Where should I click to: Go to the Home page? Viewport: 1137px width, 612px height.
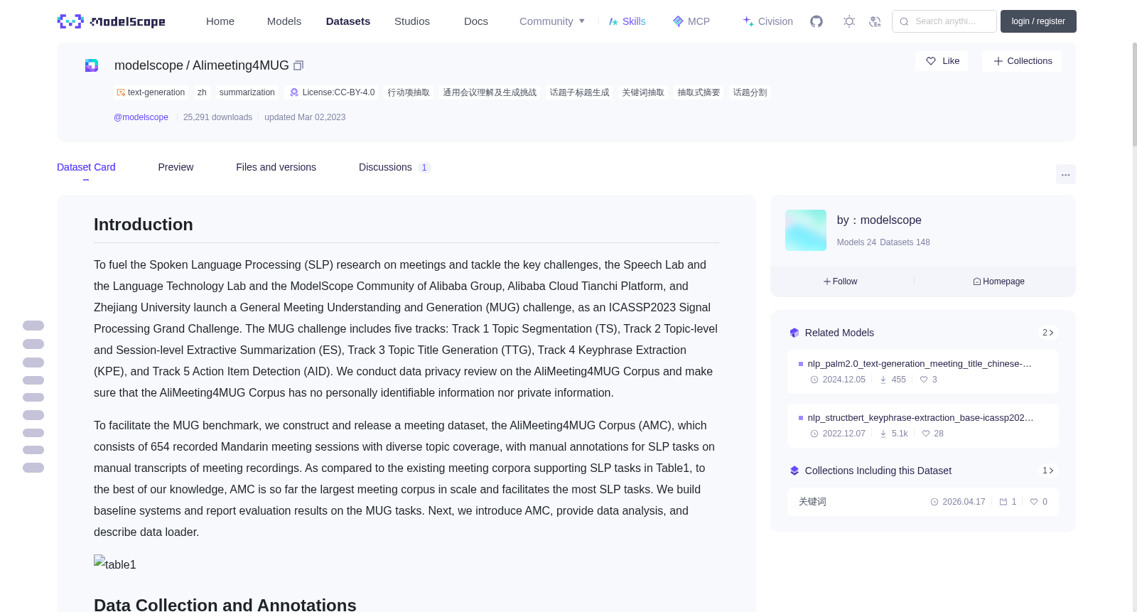click(220, 21)
